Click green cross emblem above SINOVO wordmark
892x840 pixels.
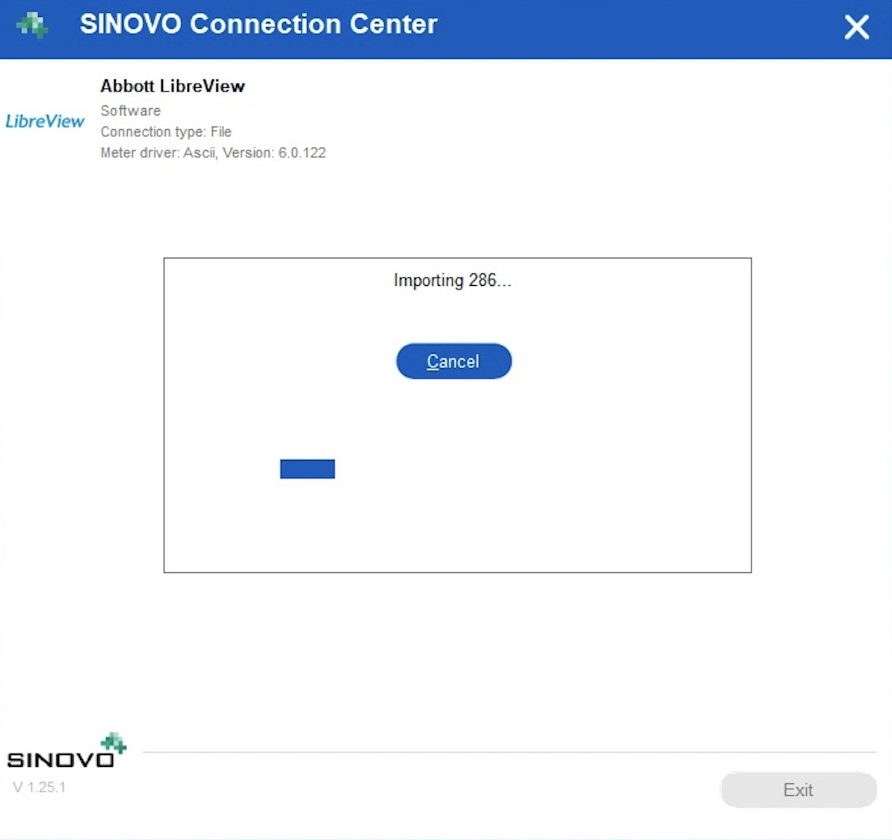click(114, 742)
